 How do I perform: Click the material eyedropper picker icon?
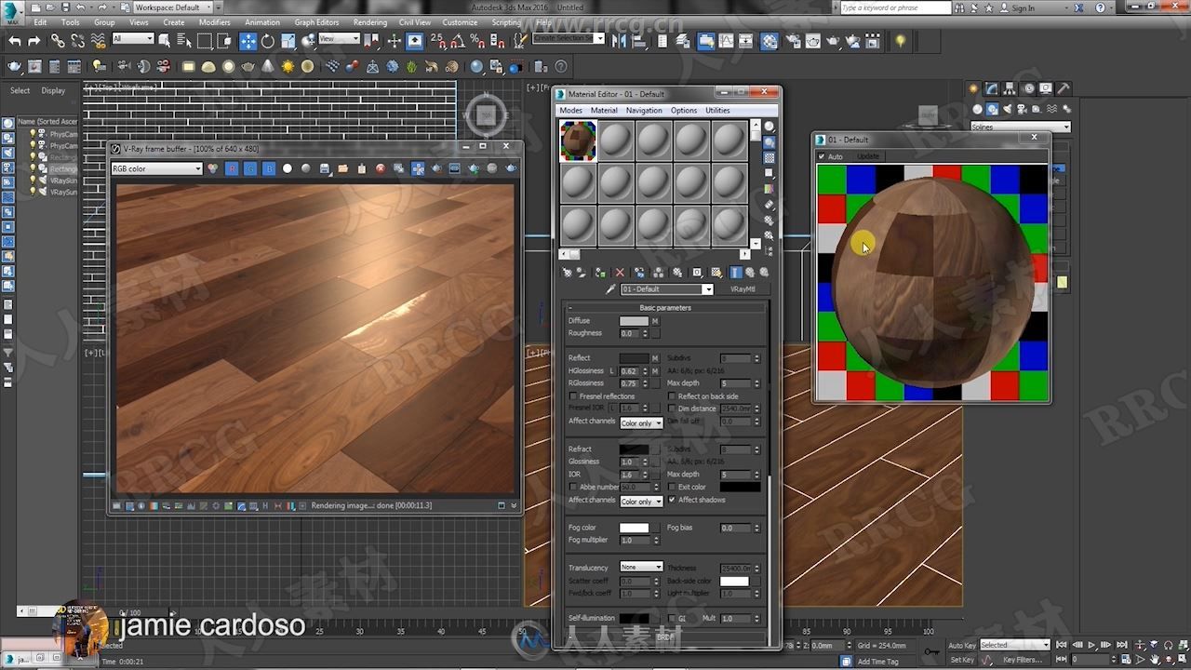point(610,289)
